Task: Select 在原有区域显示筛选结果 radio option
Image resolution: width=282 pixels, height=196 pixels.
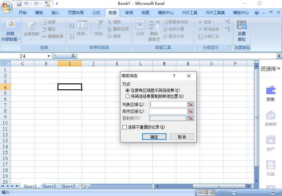Action: 127,90
